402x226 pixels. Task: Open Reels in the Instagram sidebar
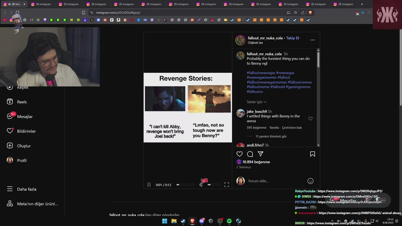click(17, 102)
